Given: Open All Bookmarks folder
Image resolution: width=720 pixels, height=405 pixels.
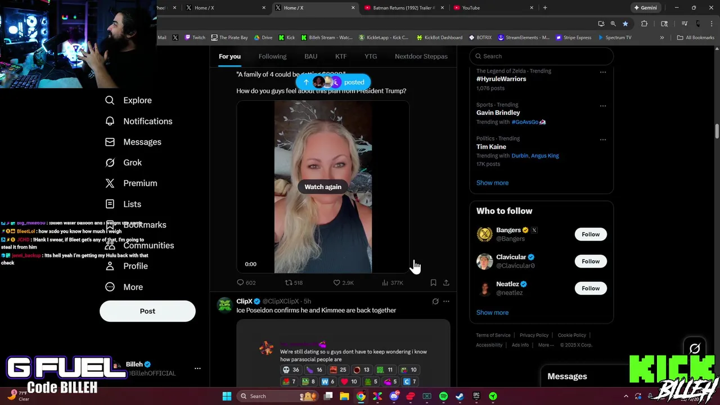Looking at the screenshot, I should pos(695,38).
